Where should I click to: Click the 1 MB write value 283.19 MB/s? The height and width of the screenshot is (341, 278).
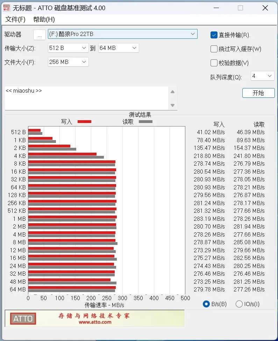click(209, 219)
